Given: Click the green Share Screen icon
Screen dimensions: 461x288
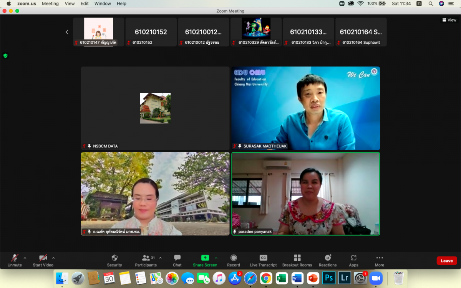Looking at the screenshot, I should pos(205,258).
